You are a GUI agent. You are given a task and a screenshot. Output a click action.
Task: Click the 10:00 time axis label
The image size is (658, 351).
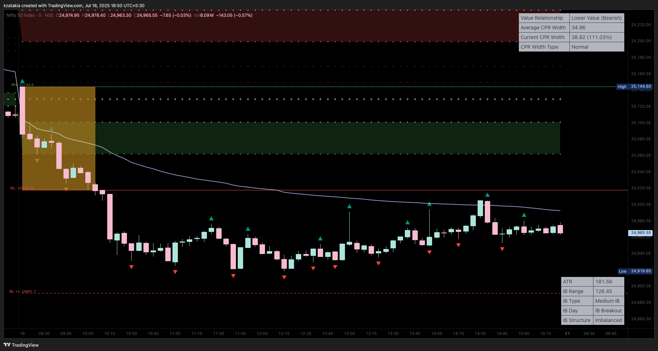pos(88,333)
